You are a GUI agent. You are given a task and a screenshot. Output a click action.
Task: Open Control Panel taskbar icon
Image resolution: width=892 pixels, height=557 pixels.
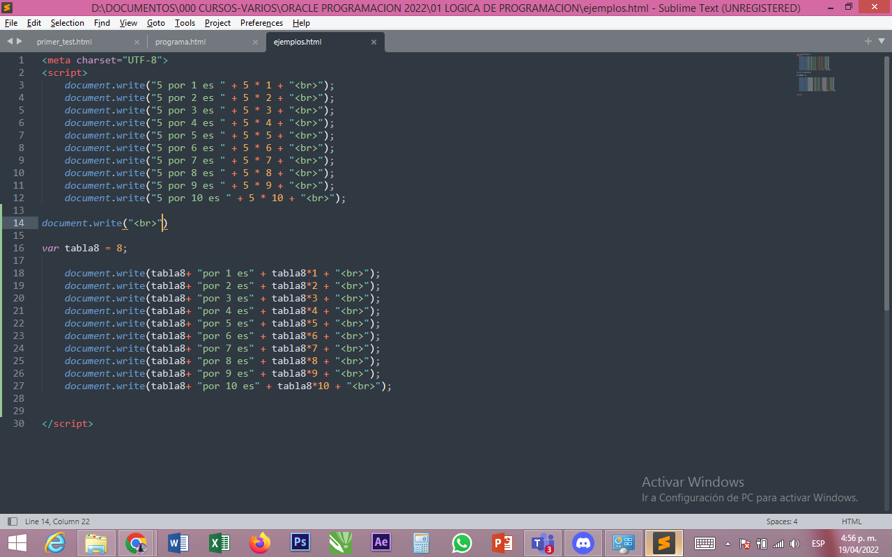click(x=623, y=543)
